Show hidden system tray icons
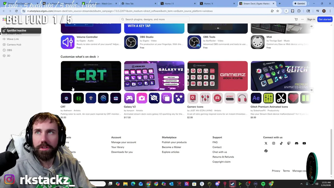 (301, 184)
